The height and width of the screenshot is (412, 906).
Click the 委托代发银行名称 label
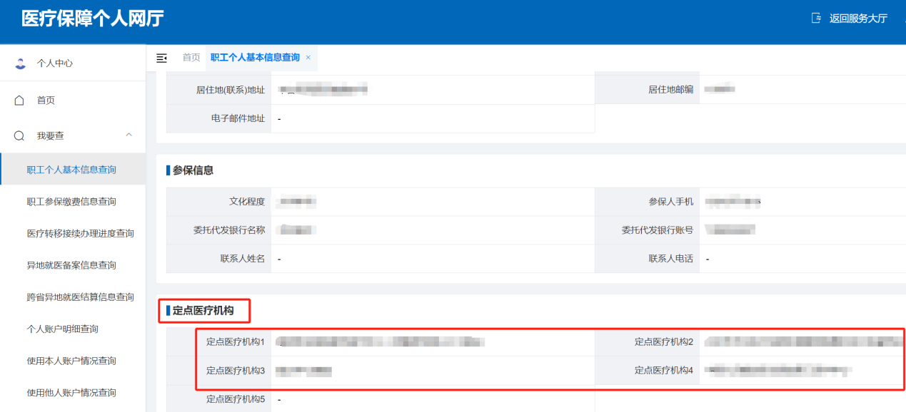[229, 230]
